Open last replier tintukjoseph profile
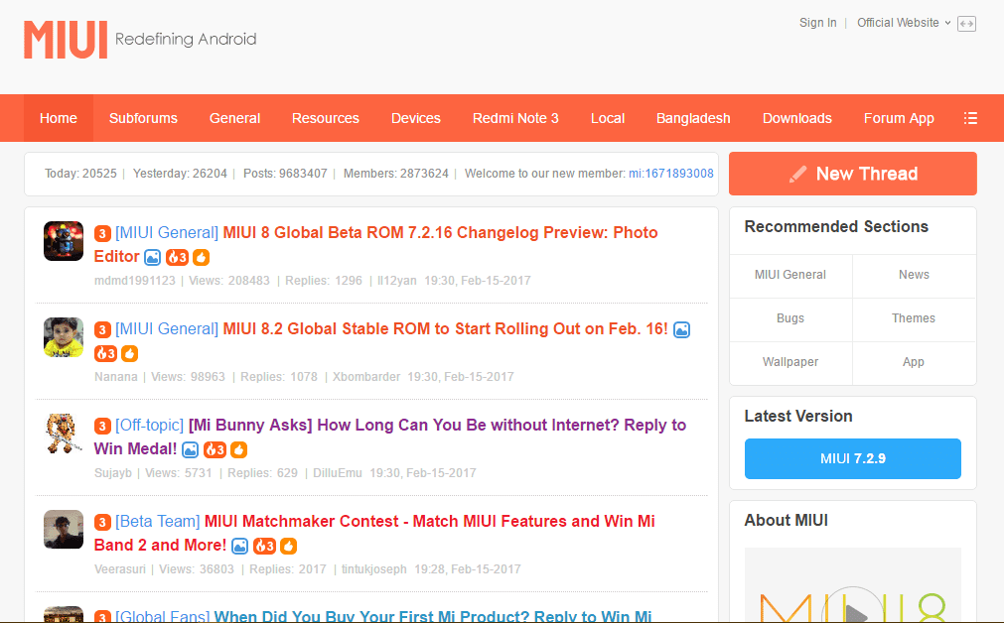 click(374, 569)
